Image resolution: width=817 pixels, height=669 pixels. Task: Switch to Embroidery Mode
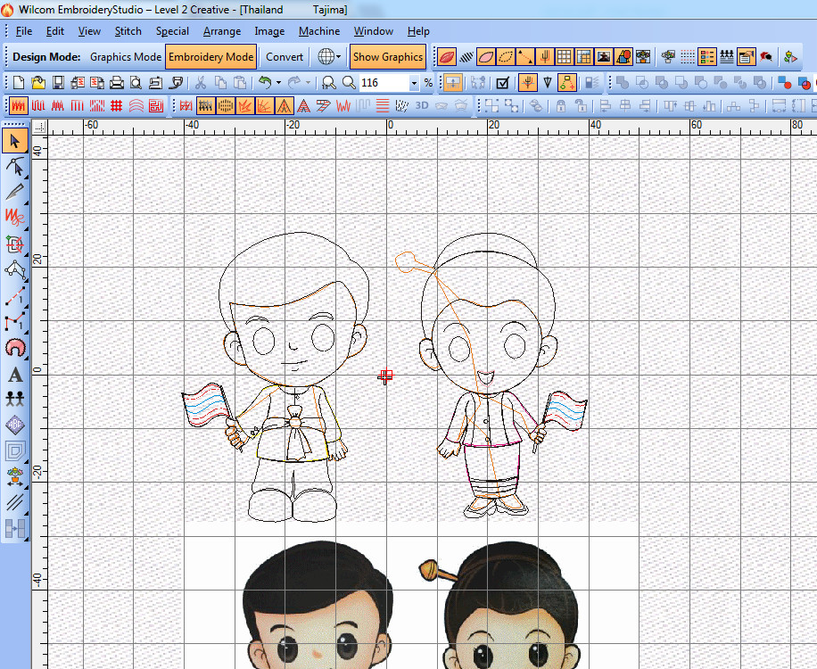click(x=211, y=57)
